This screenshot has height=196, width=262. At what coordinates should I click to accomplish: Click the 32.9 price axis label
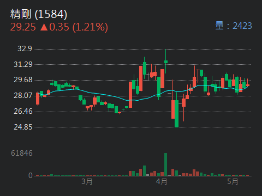pos(25,48)
